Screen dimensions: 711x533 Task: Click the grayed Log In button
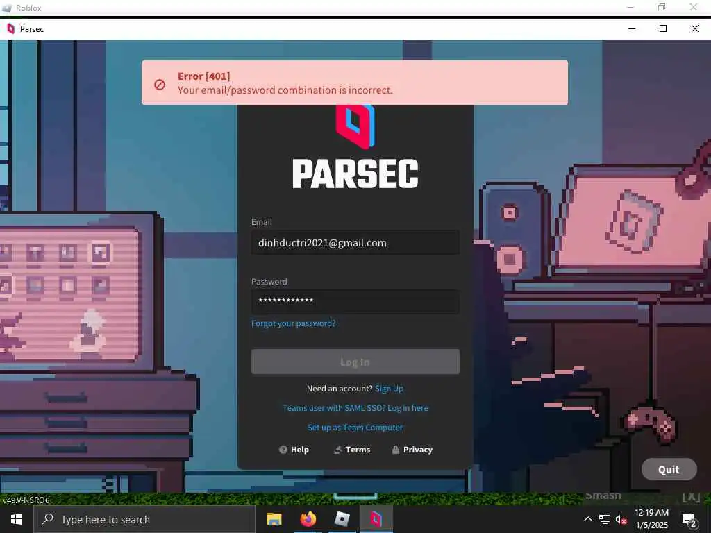click(355, 362)
